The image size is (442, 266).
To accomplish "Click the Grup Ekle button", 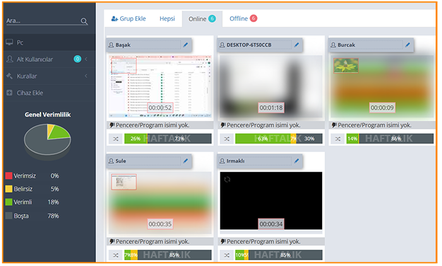I will pyautogui.click(x=129, y=18).
